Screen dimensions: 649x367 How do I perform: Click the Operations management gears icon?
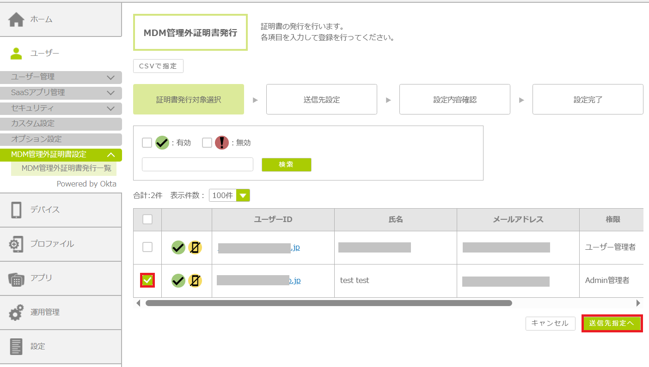[x=16, y=313]
